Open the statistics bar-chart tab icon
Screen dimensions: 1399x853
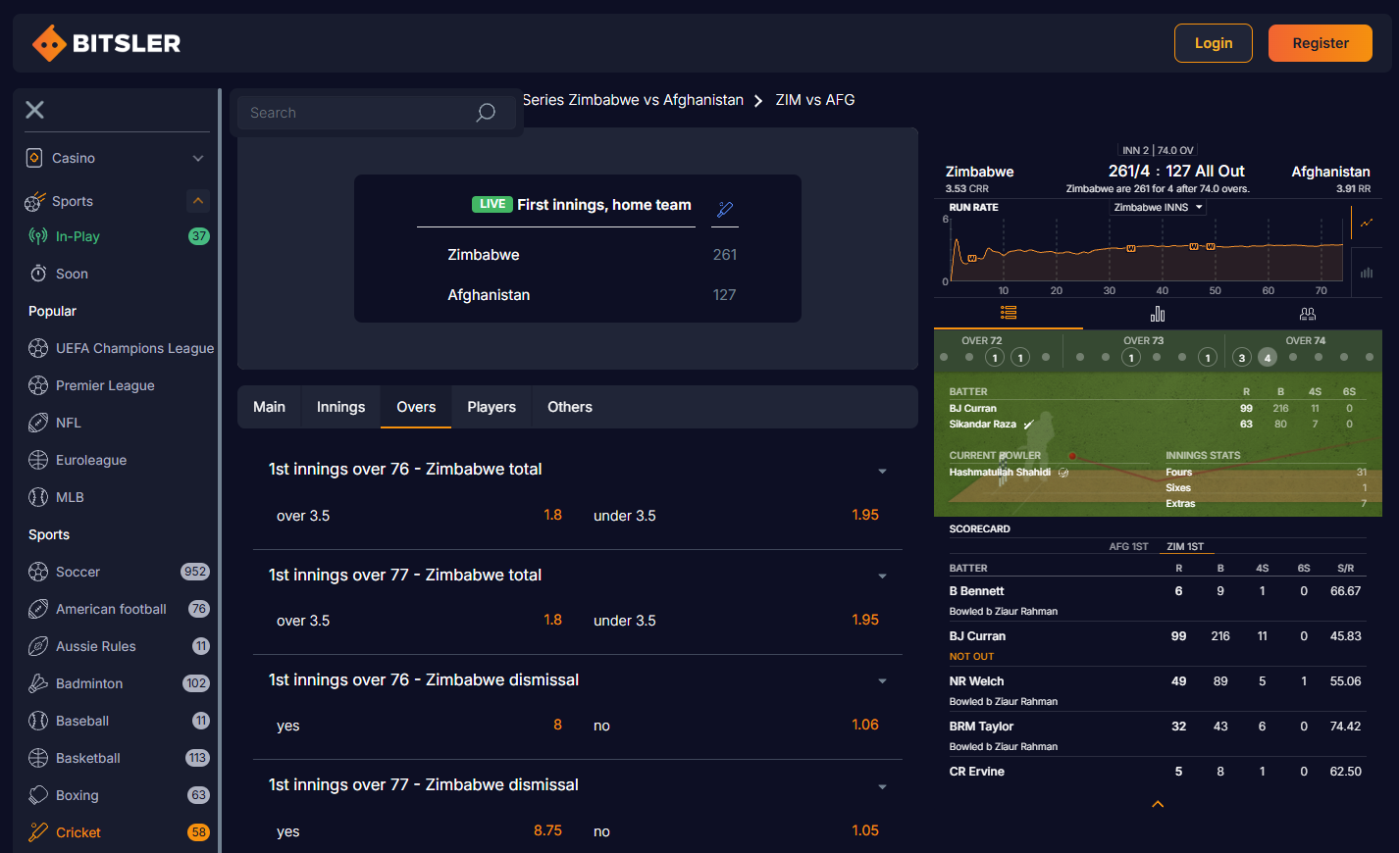click(x=1158, y=314)
